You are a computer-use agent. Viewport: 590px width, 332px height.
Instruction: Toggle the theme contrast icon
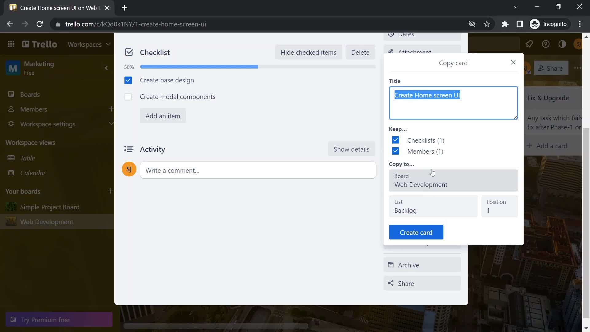(562, 44)
